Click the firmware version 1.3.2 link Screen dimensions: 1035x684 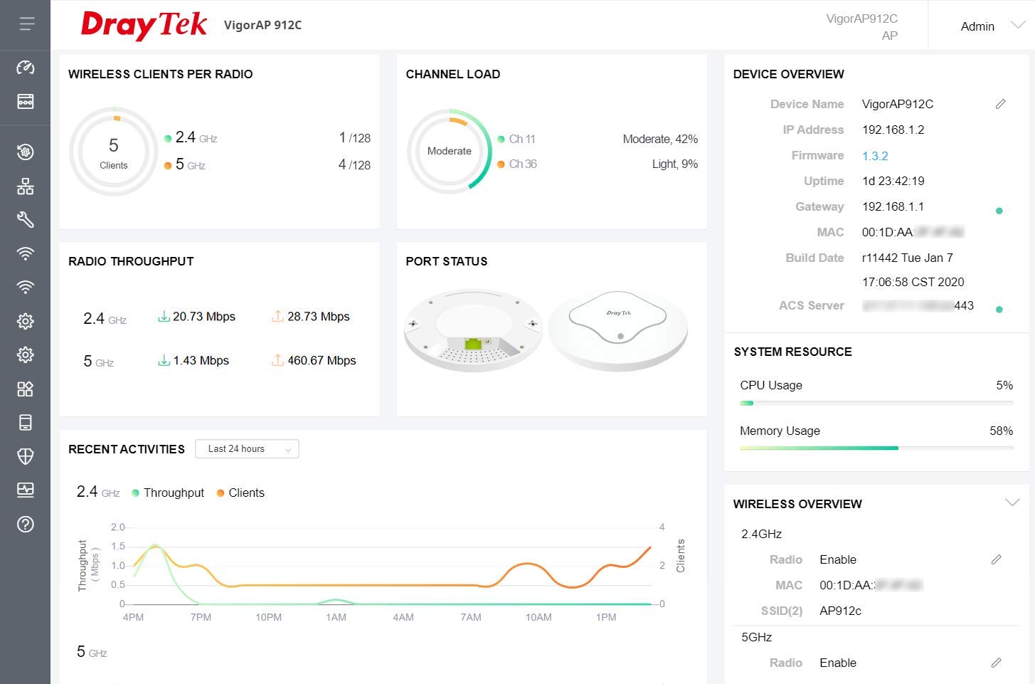coord(875,156)
